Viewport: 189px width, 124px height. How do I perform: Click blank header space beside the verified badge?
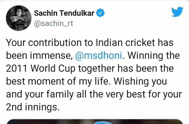pos(137,13)
